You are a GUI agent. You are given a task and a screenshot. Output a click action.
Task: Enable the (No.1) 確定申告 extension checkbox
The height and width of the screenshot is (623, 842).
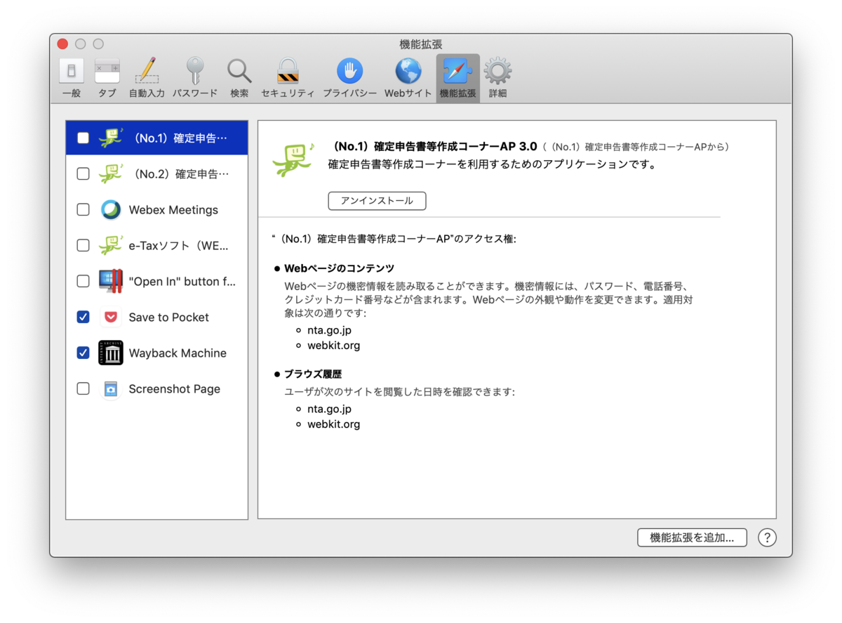point(83,138)
